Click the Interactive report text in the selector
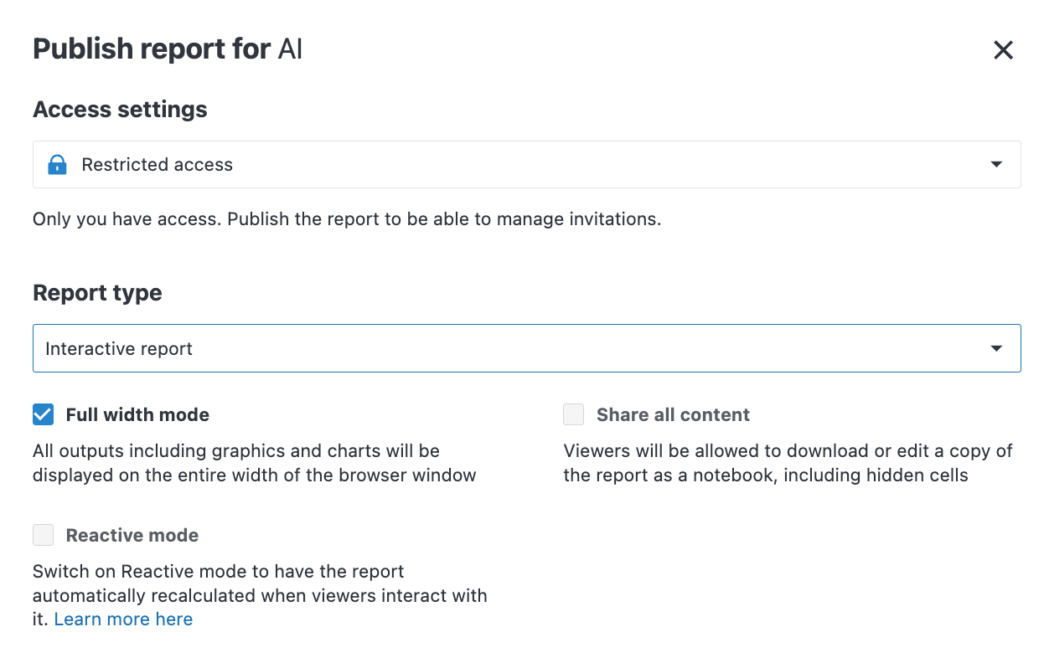The width and height of the screenshot is (1044, 668). 118,347
